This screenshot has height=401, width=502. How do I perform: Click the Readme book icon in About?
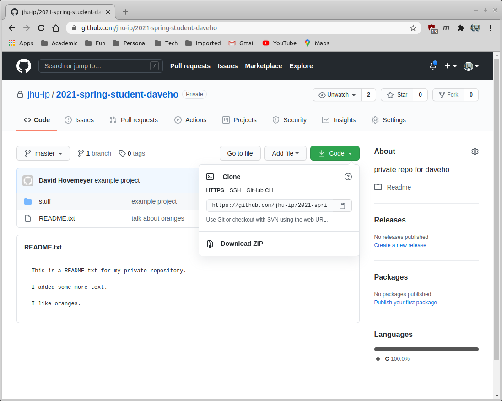[x=378, y=187]
